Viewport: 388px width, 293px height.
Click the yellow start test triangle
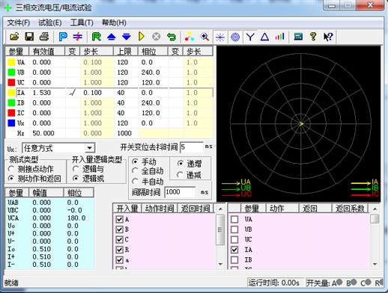pyautogui.click(x=142, y=37)
